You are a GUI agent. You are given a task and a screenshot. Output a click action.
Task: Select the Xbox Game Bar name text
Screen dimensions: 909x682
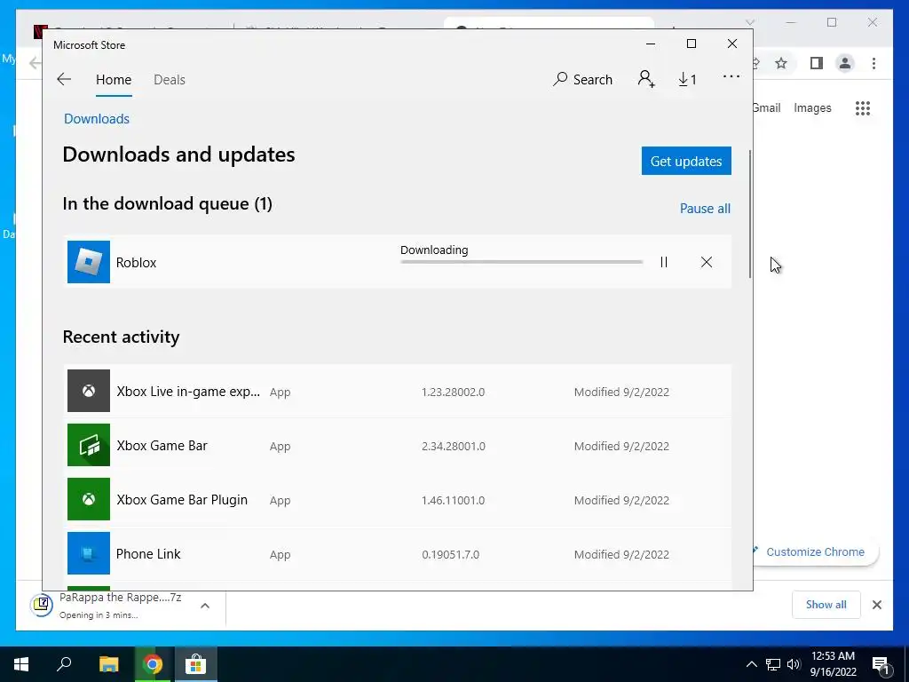coord(162,446)
